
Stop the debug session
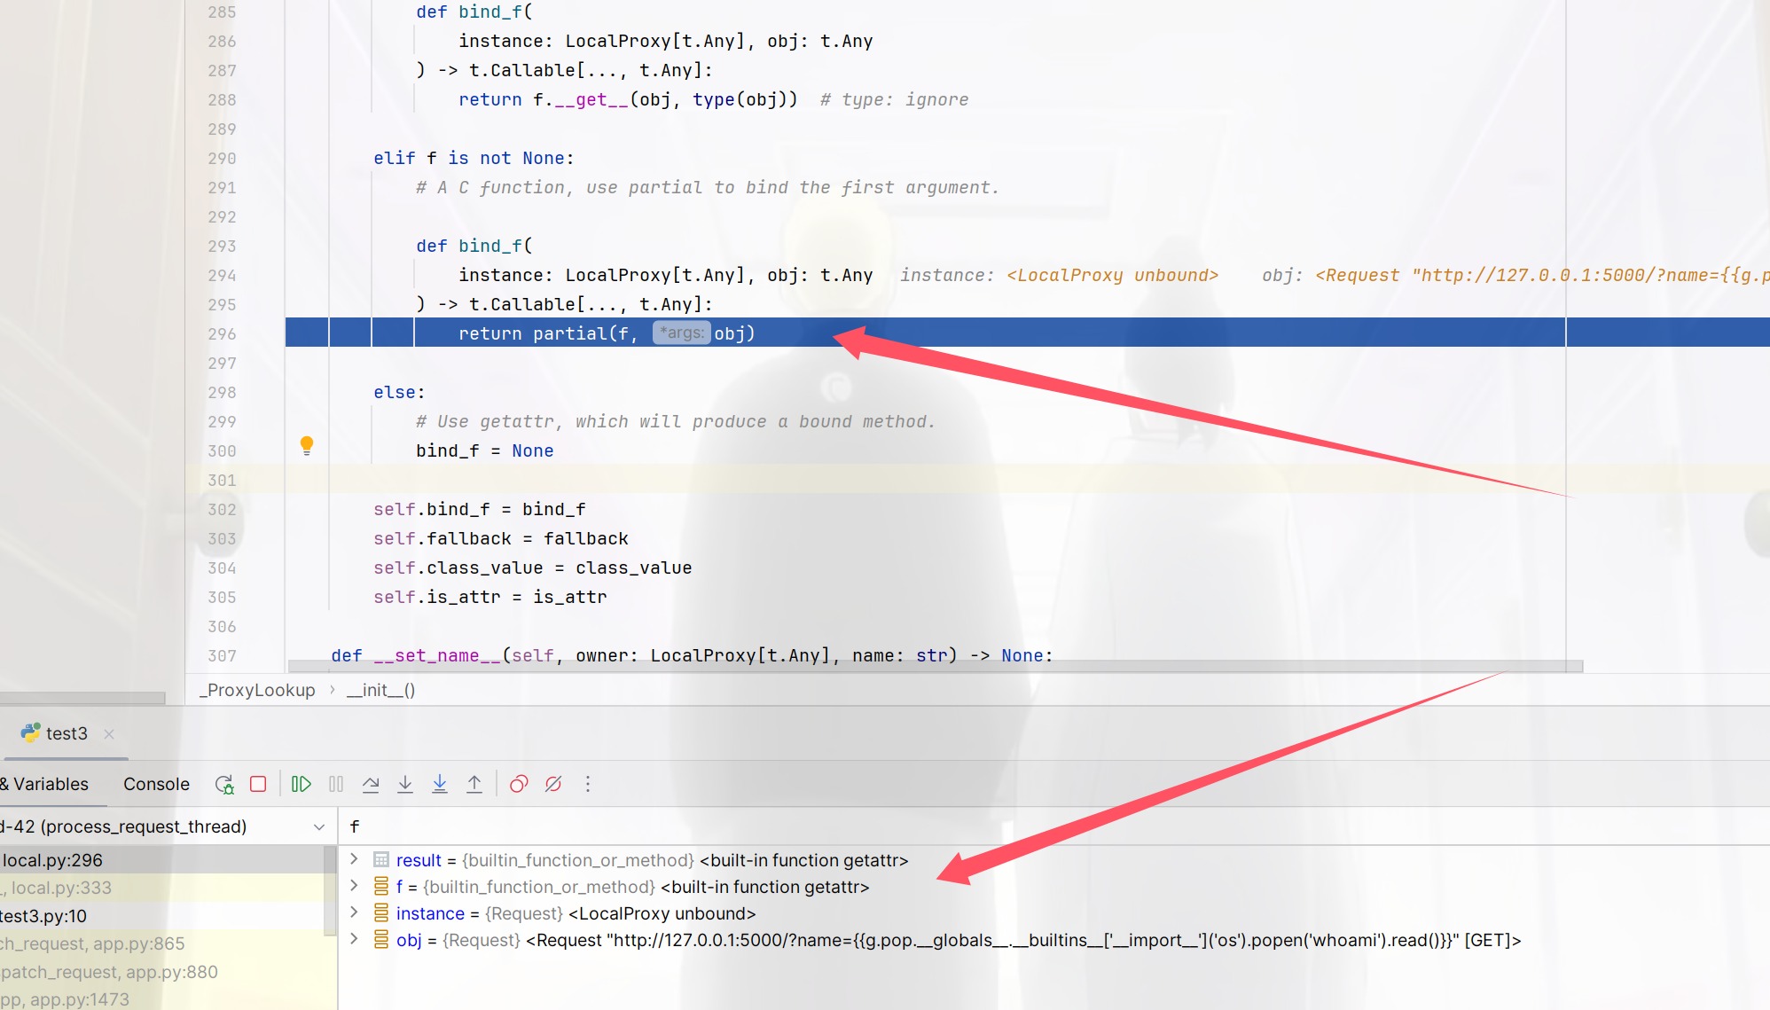tap(258, 784)
